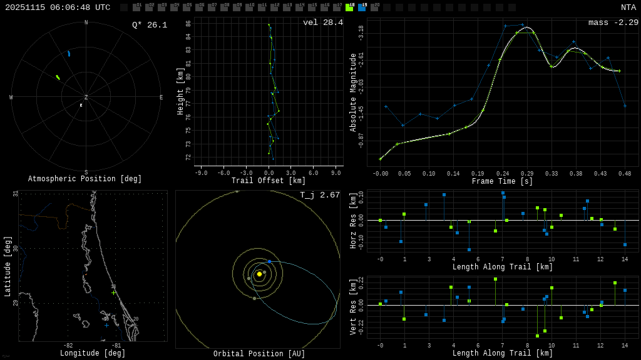641x360 pixels.
Task: Click the NTA shower label
Action: [x=628, y=7]
